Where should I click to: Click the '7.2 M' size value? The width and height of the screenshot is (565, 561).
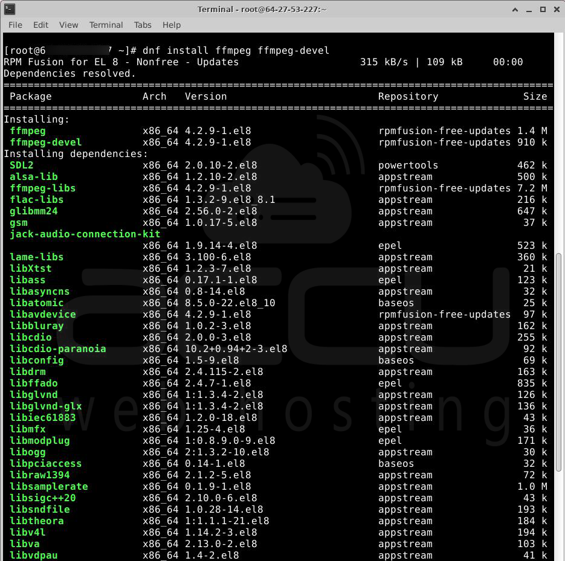(x=532, y=188)
